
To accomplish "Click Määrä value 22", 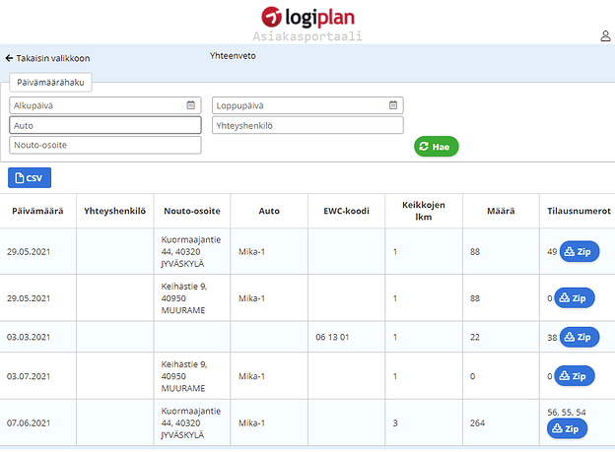I will pyautogui.click(x=475, y=337).
